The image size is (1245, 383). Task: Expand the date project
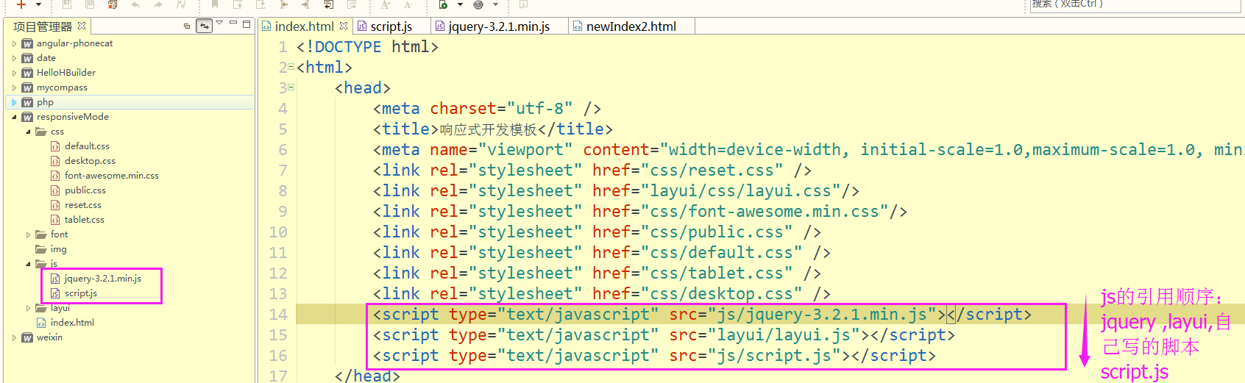click(x=14, y=58)
